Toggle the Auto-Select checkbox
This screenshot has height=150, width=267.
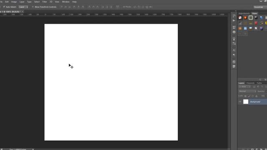(x=4, y=7)
